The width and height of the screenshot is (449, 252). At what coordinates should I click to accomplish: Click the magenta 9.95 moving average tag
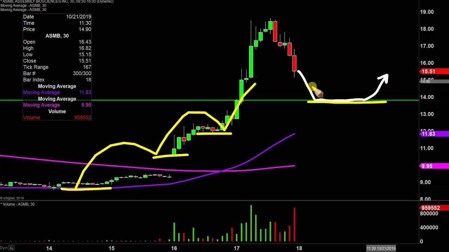[434, 166]
